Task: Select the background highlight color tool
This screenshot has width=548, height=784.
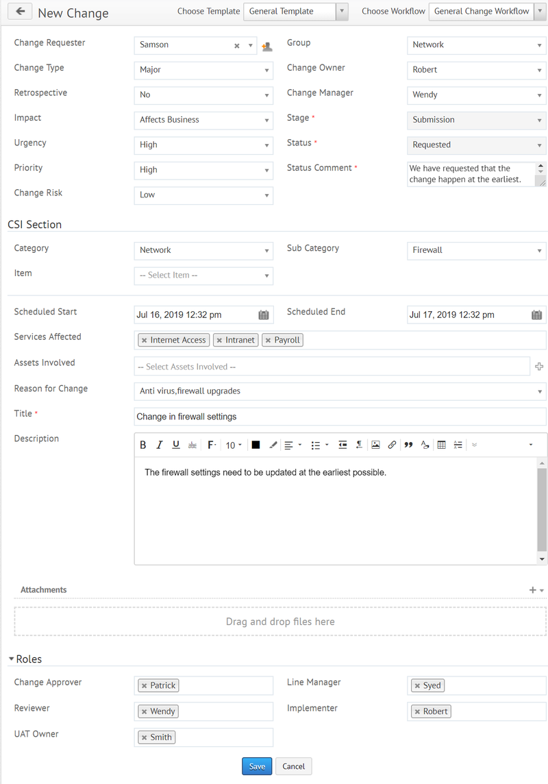Action: [x=273, y=445]
